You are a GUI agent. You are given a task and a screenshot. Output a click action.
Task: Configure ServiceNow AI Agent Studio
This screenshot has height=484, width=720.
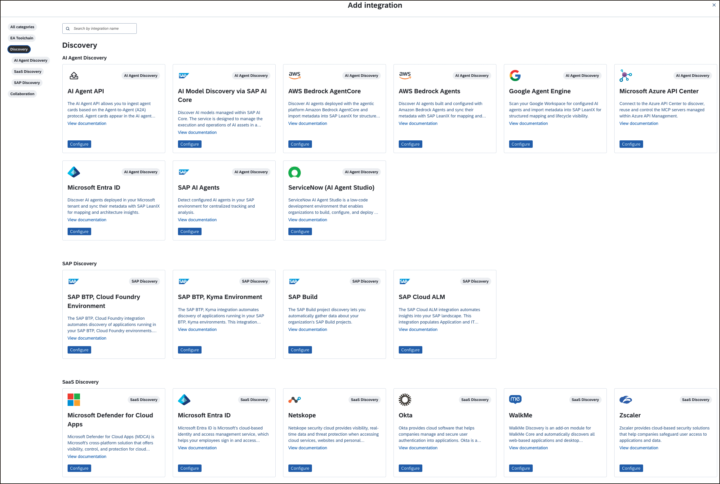click(300, 231)
